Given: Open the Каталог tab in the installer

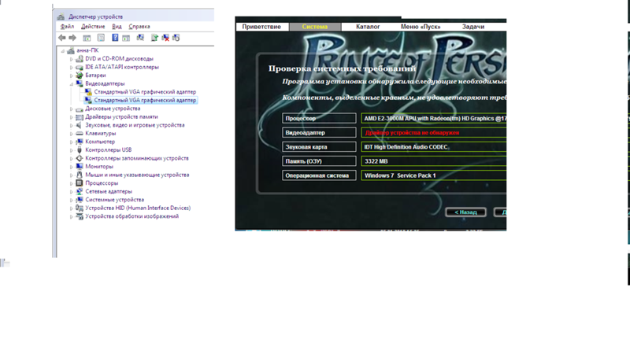Looking at the screenshot, I should coord(368,27).
